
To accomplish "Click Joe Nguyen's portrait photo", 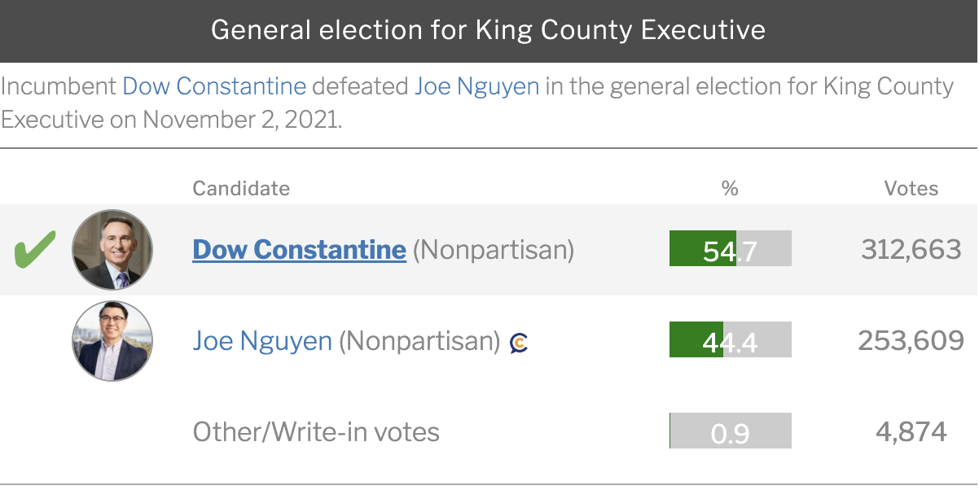I will coord(112,341).
